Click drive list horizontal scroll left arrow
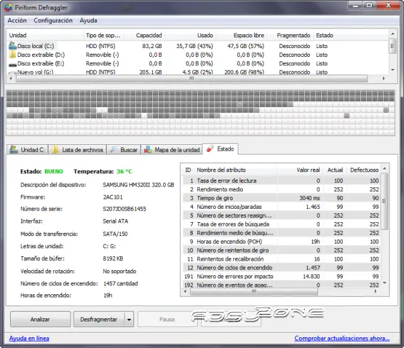 [x=11, y=78]
